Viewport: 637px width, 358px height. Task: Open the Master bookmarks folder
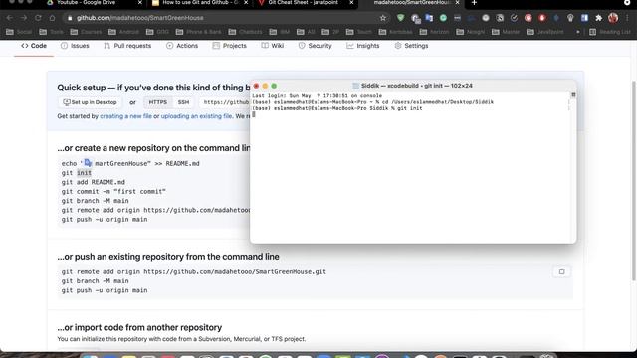[x=506, y=32]
